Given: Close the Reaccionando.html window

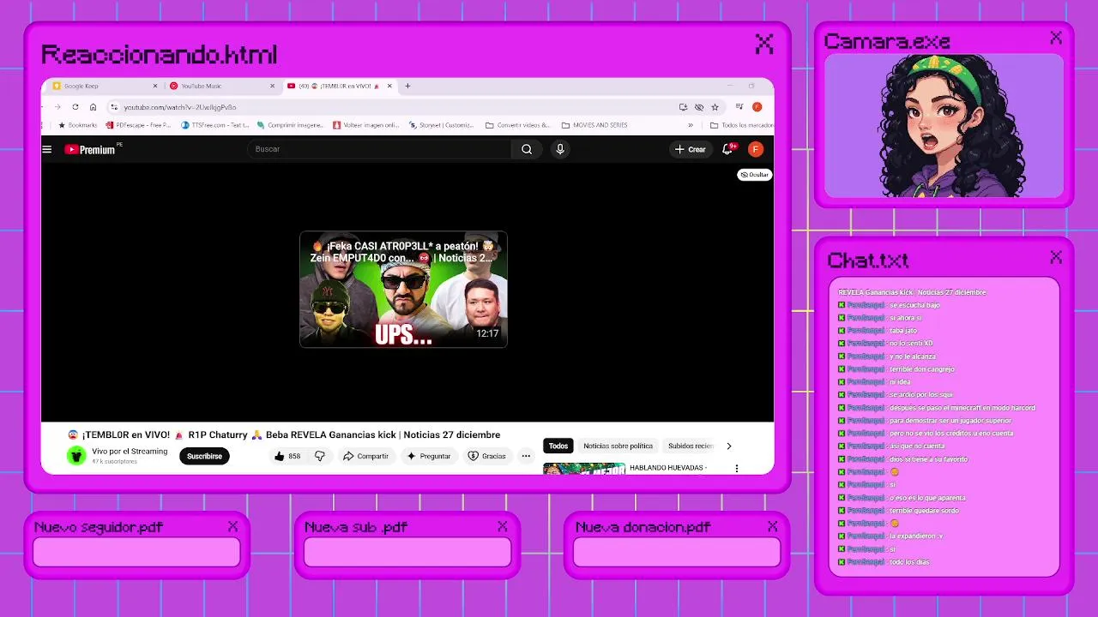Looking at the screenshot, I should tap(764, 44).
